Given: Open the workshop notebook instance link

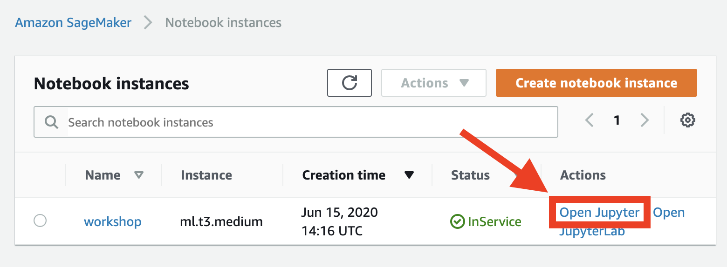Looking at the screenshot, I should click(x=112, y=221).
